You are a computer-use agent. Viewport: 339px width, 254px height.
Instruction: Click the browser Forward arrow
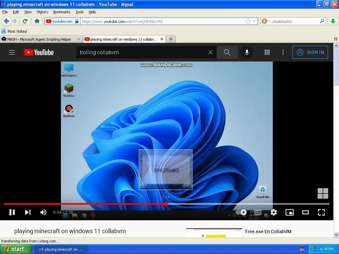(15, 21)
